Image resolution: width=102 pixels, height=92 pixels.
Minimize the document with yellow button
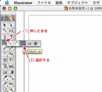tap(10, 8)
